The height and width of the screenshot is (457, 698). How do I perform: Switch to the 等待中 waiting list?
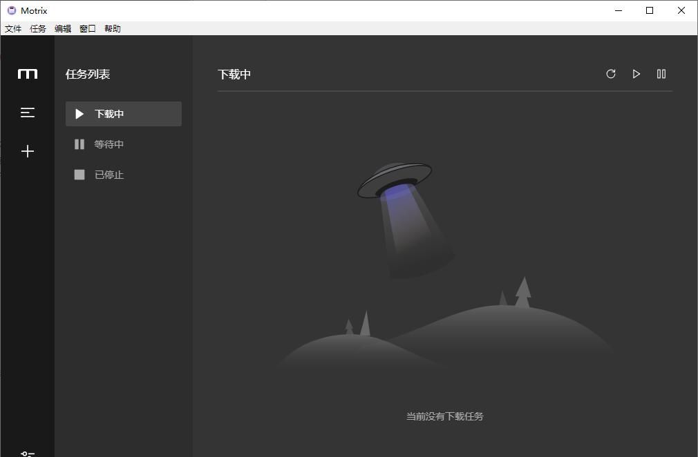(x=111, y=144)
